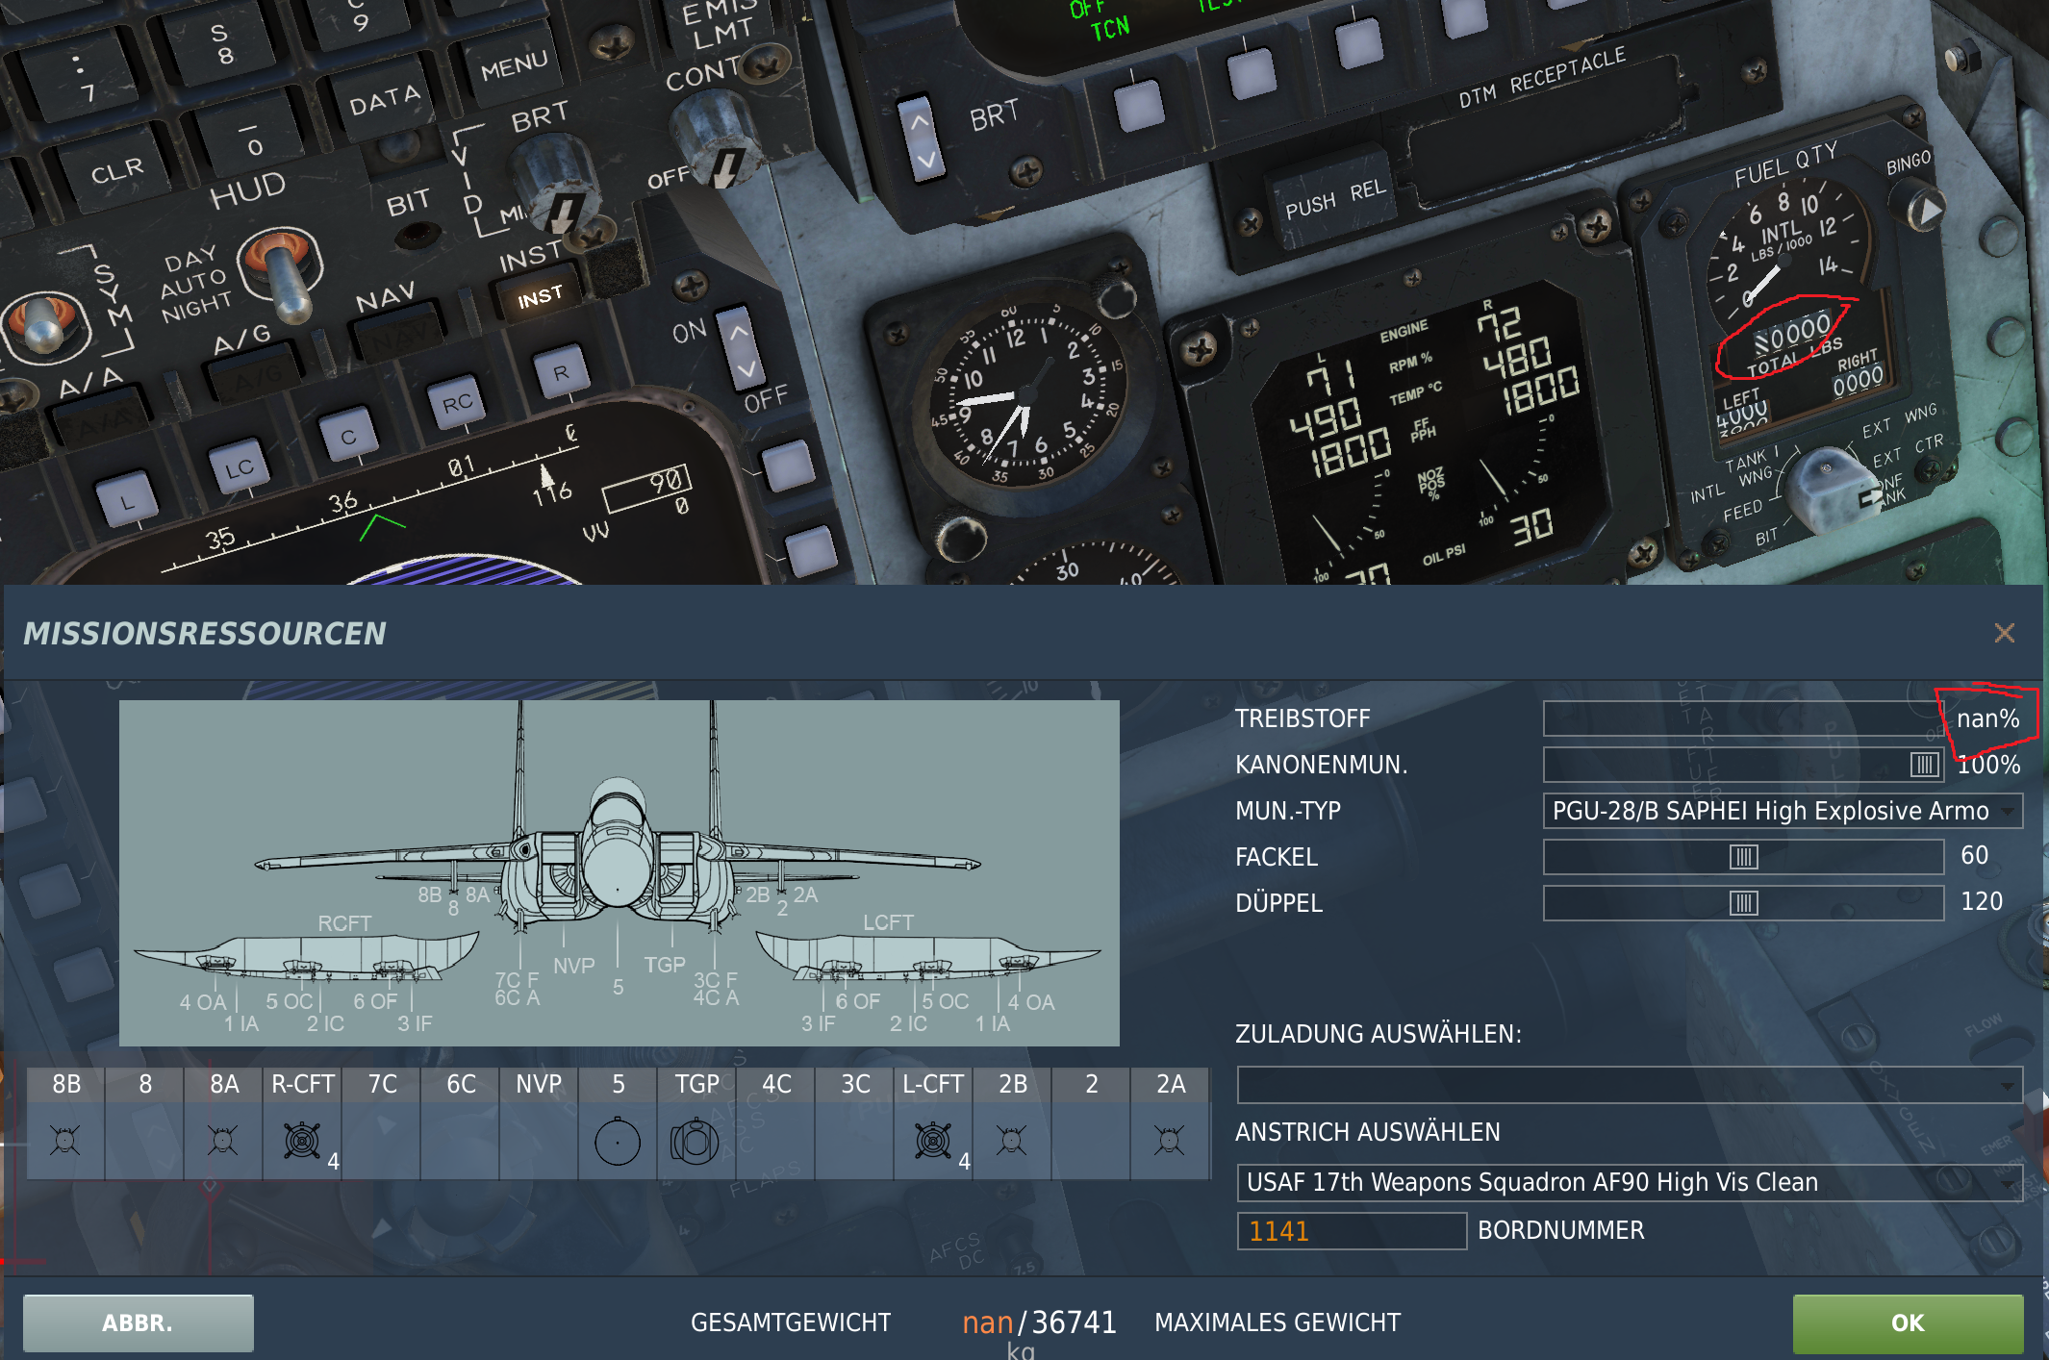
Task: Select the L-CFT station weapon icon
Action: tap(933, 1141)
